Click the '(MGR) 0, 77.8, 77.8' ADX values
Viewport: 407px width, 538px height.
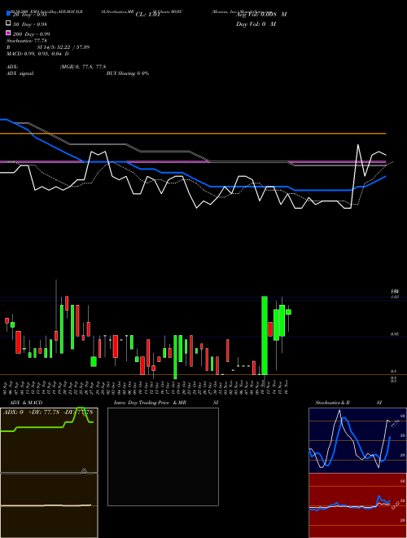click(83, 67)
